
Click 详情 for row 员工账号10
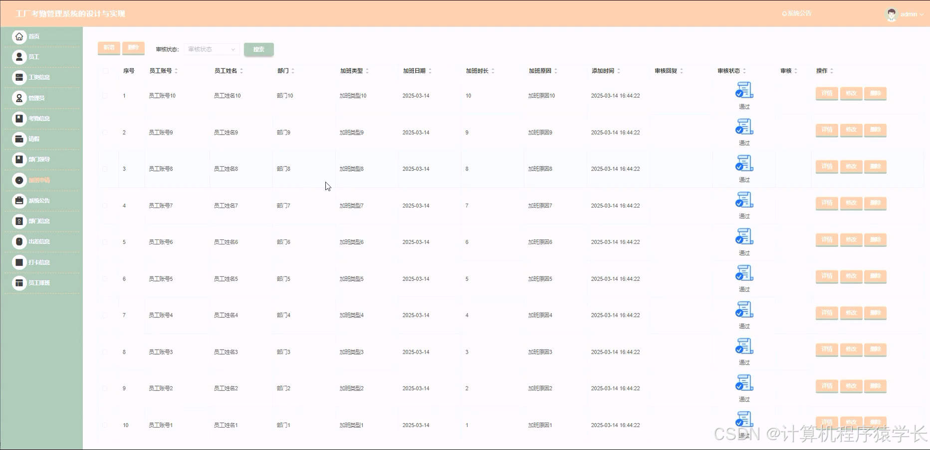[x=827, y=93]
